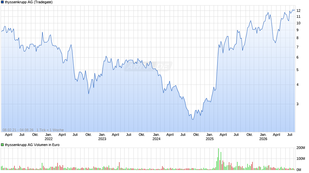Click the 'Jan. 2024' time axis label

point(156,137)
